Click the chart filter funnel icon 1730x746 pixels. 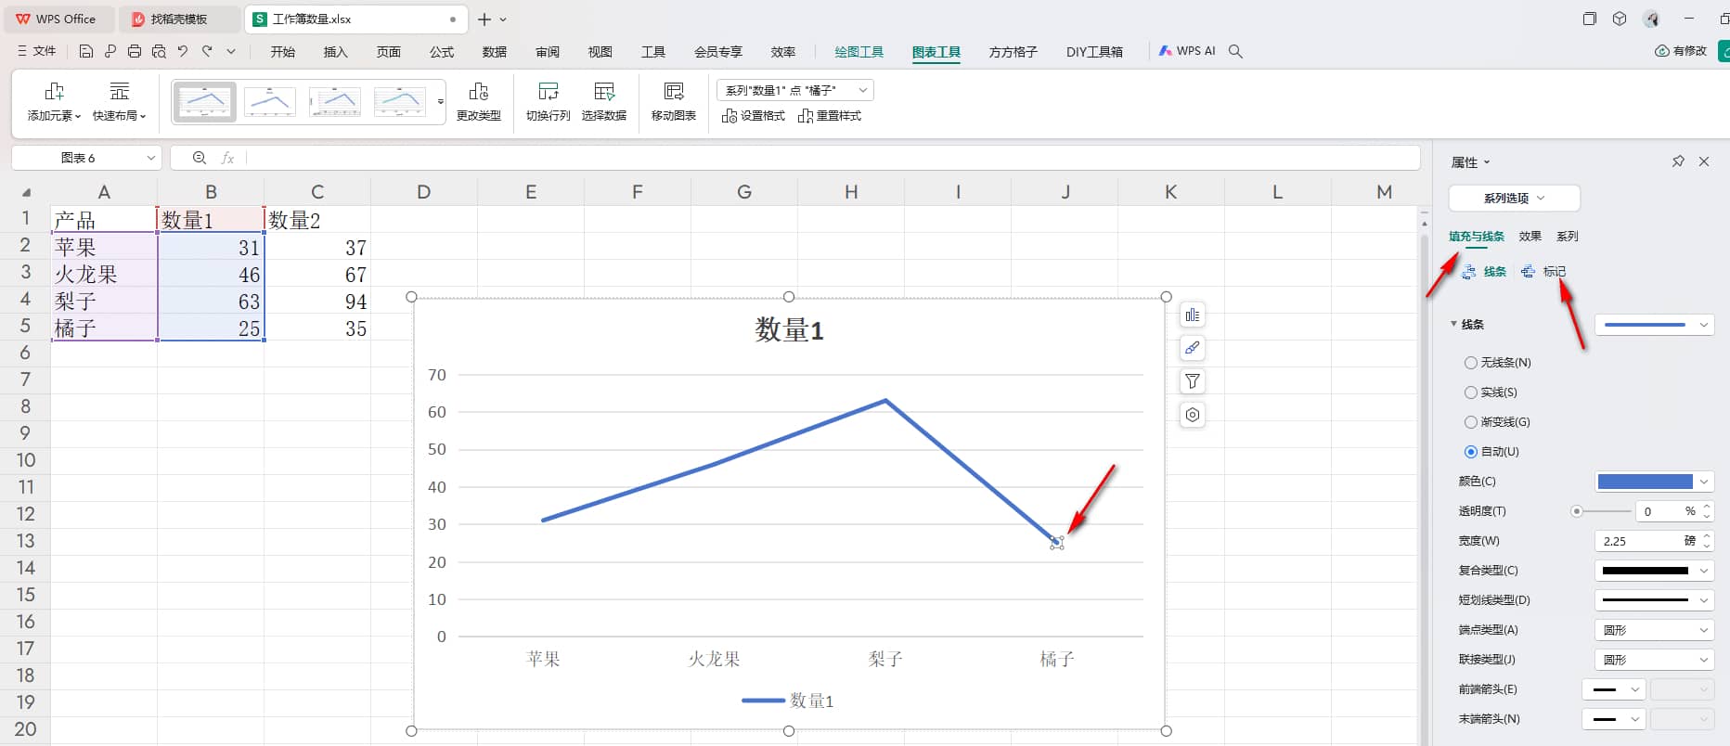click(x=1193, y=381)
